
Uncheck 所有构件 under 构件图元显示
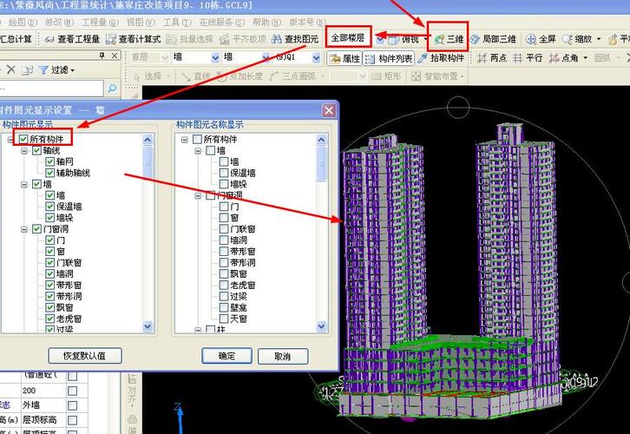pos(23,139)
